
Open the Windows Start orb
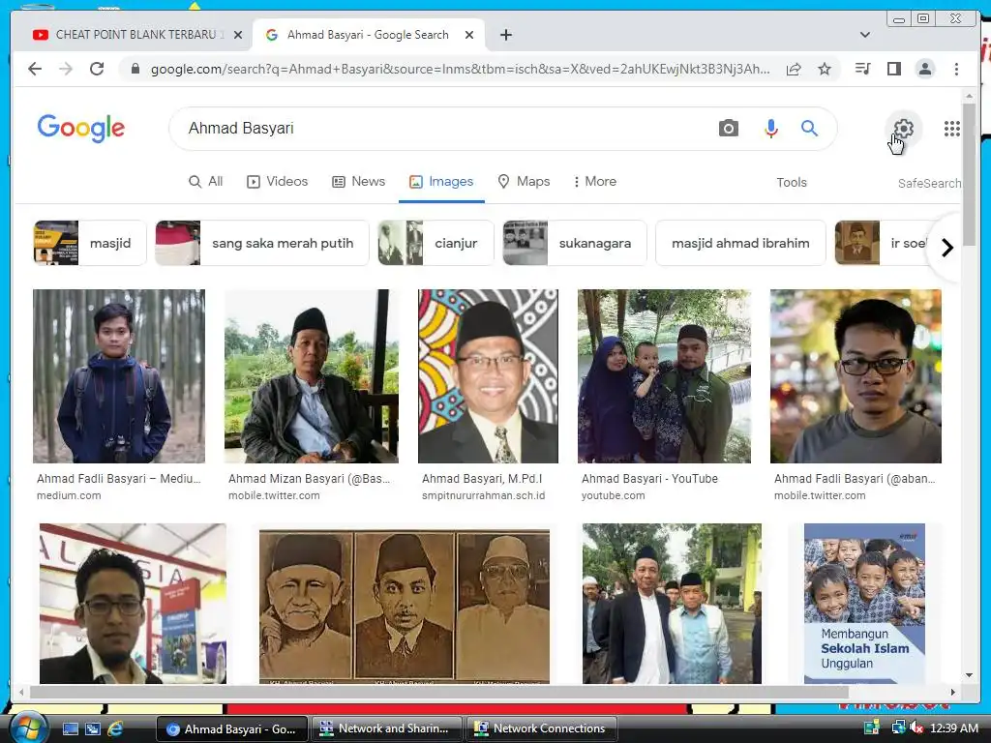[27, 728]
